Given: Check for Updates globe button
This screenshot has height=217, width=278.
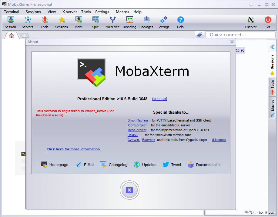Looking at the screenshot, I should 145,165.
